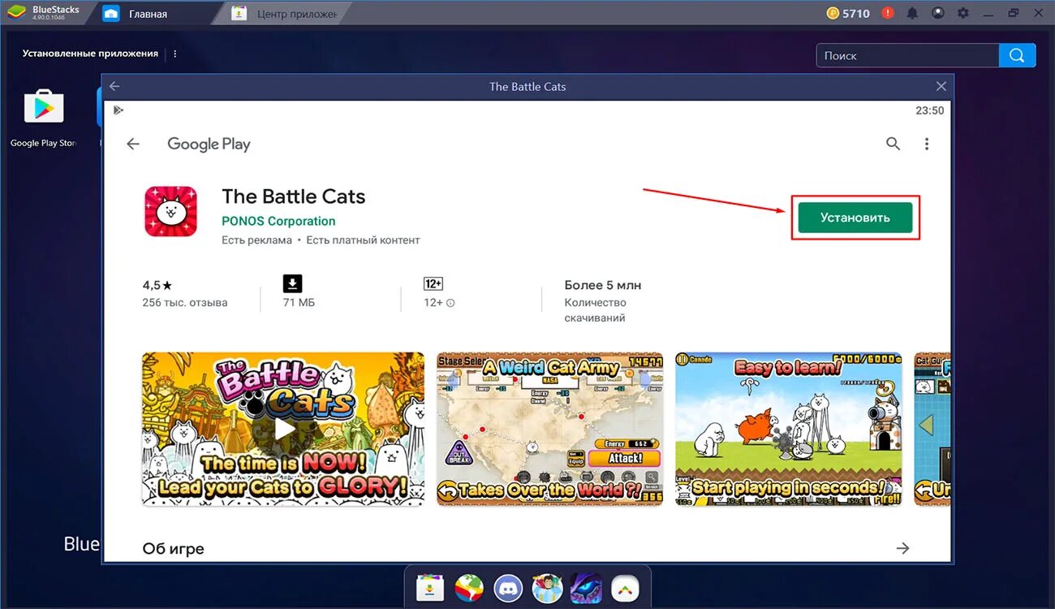Click the 5710 coins balance

pos(849,13)
